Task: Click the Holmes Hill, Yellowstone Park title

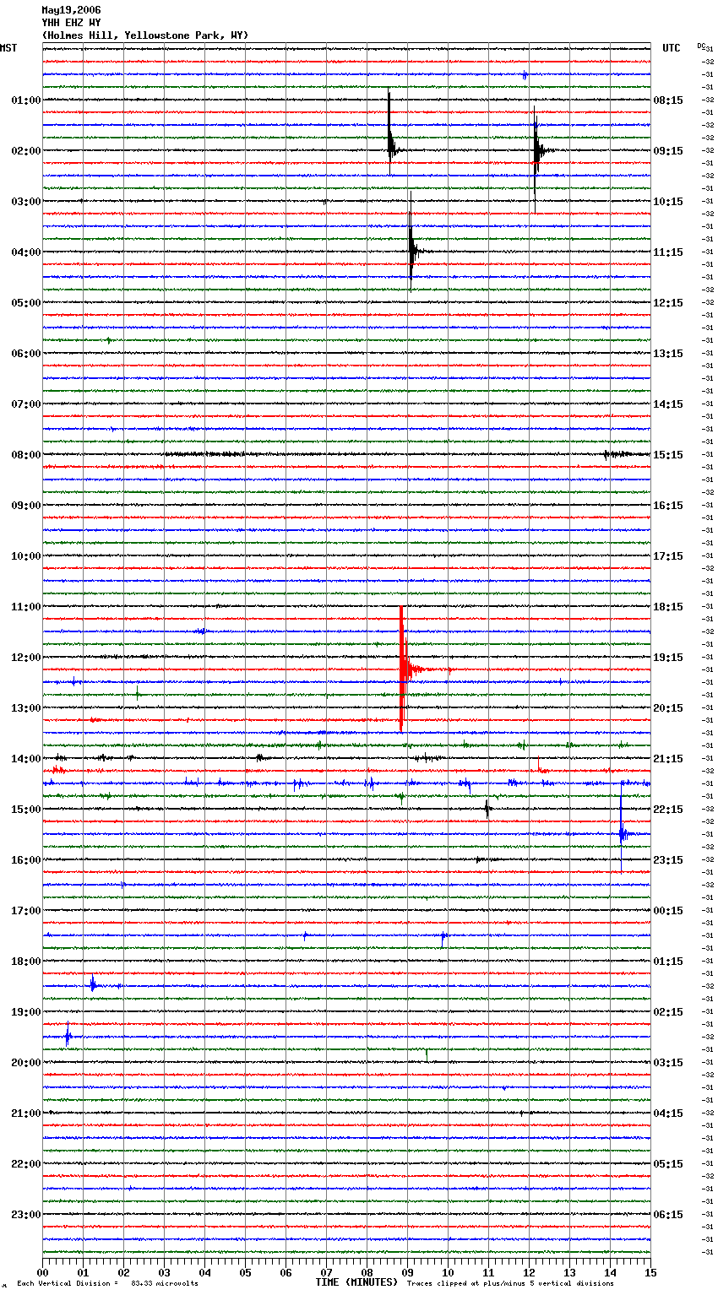Action: coord(145,35)
